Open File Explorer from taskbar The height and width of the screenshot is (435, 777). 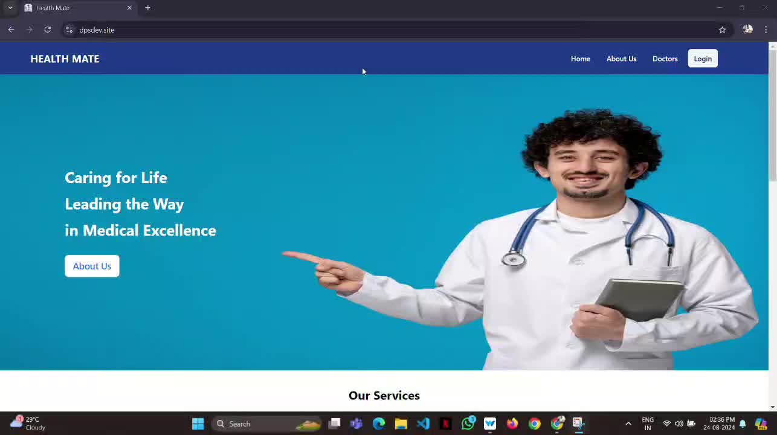point(401,424)
